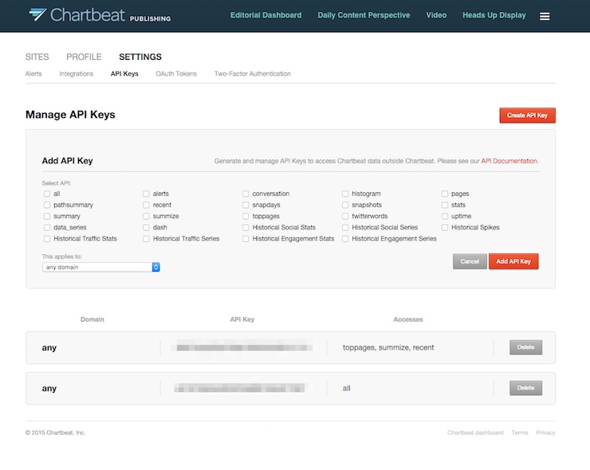590x470 pixels.
Task: Check the pages checkbox
Action: click(x=445, y=194)
